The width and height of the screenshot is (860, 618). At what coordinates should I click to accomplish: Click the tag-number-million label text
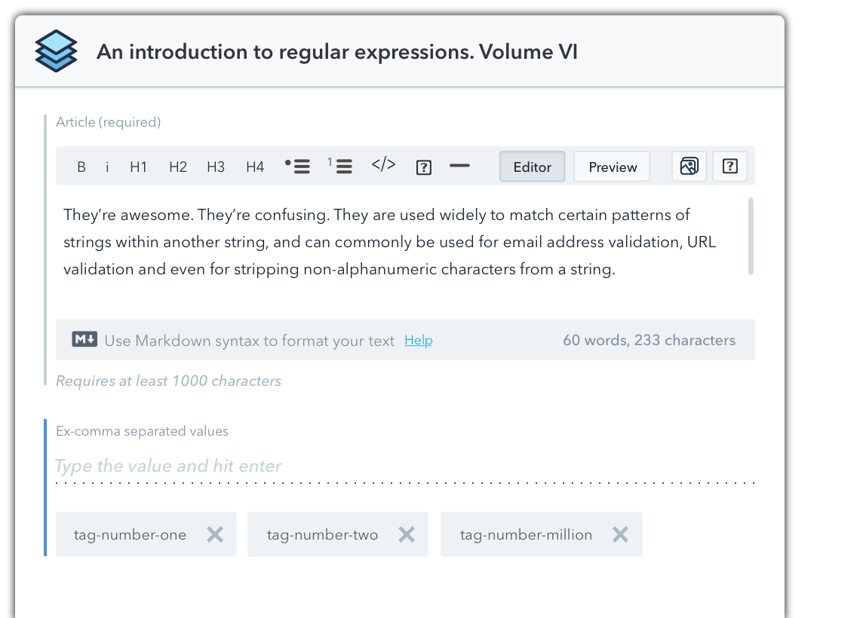[x=526, y=535]
